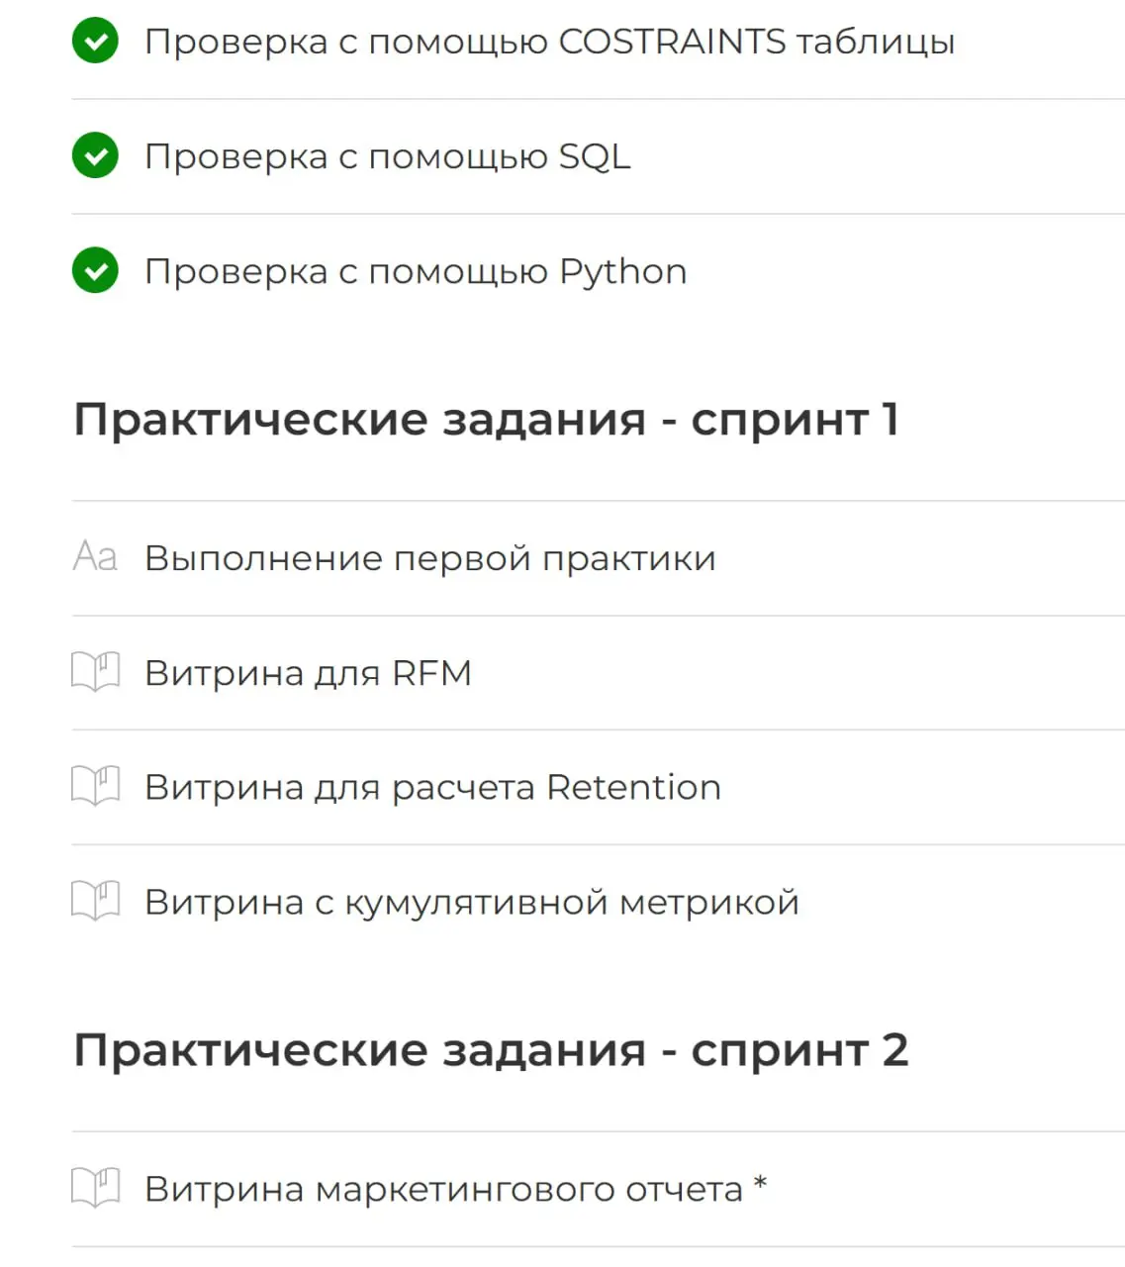Click the book icon next to Витрина для RFM
Viewport: 1125px width, 1267px height.
[96, 673]
